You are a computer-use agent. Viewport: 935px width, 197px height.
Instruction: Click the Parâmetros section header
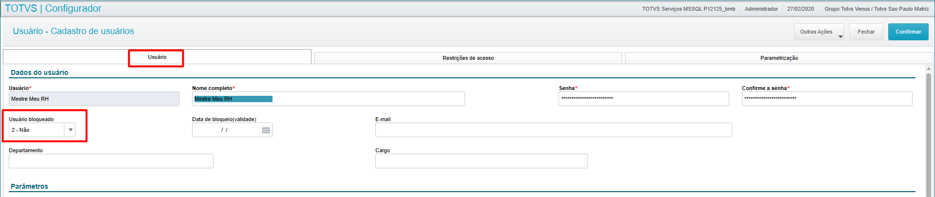click(29, 186)
